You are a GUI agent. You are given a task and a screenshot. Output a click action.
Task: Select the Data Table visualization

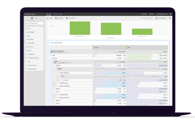[x=34, y=47]
